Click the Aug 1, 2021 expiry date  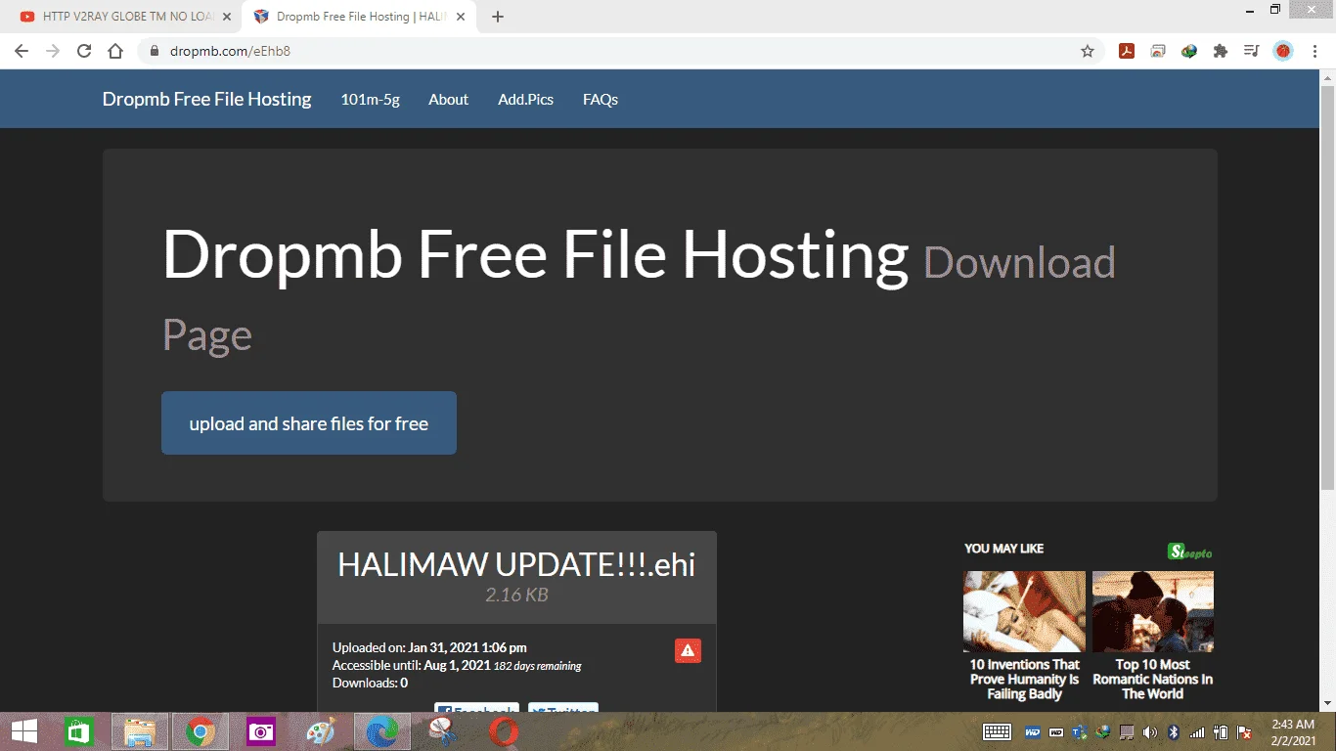click(x=458, y=665)
